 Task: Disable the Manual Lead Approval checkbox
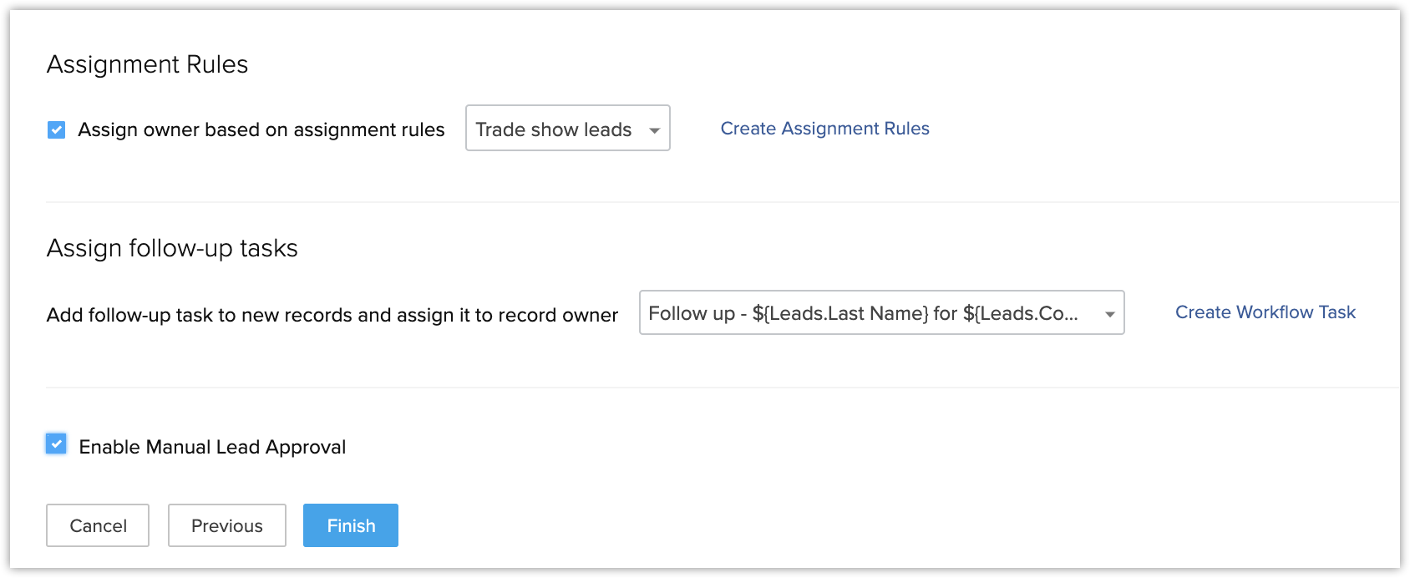(56, 444)
